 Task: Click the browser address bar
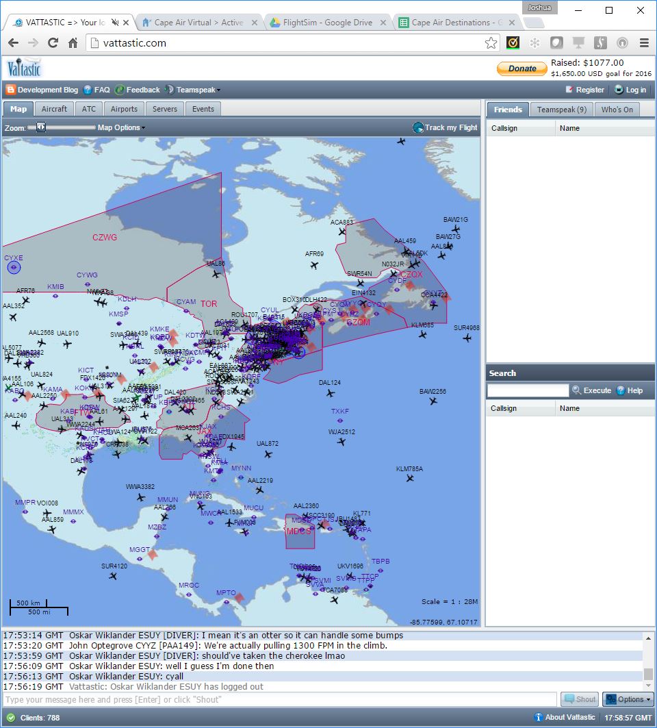[x=292, y=43]
